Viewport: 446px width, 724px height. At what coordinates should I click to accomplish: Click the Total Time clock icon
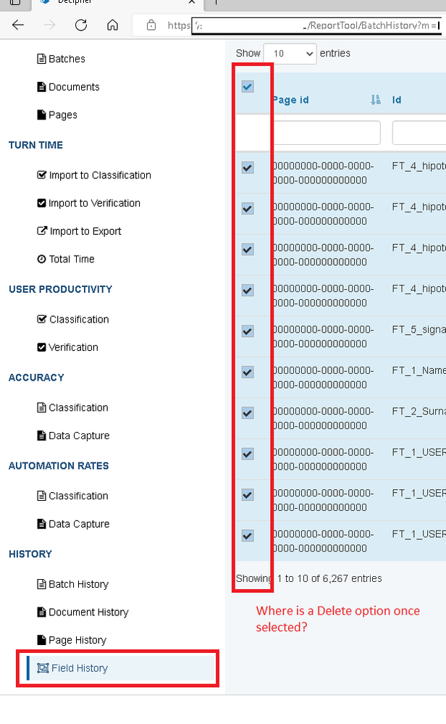point(41,259)
